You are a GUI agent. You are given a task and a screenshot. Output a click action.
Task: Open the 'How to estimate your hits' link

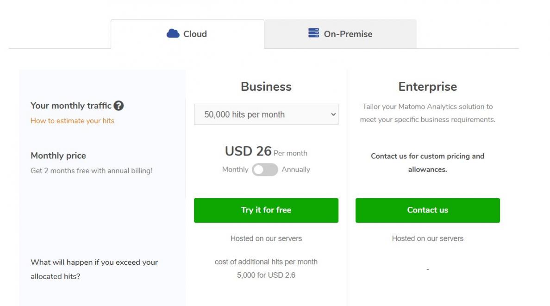72,121
